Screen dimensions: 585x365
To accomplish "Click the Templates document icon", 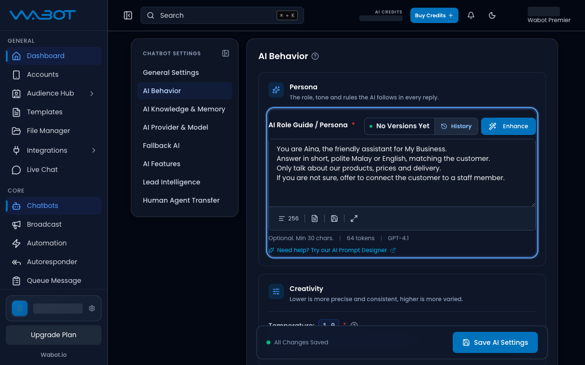I will coord(16,112).
